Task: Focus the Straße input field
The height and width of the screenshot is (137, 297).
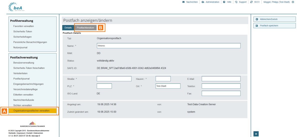Action: point(114,79)
